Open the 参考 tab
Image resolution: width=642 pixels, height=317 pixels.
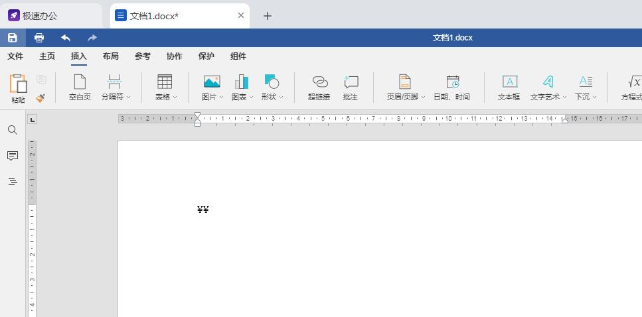[143, 56]
